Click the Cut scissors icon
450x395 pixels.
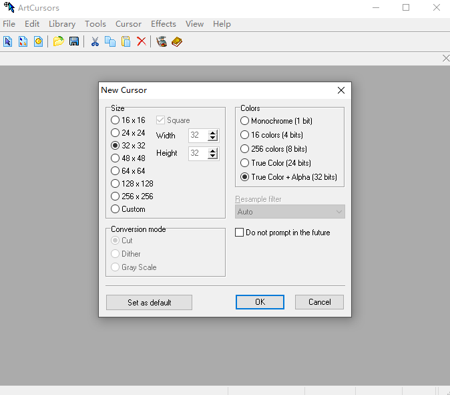click(95, 41)
